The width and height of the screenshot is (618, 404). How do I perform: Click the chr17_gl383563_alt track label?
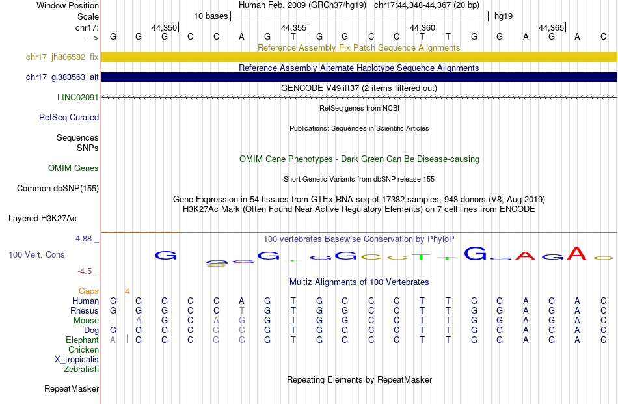(x=62, y=77)
